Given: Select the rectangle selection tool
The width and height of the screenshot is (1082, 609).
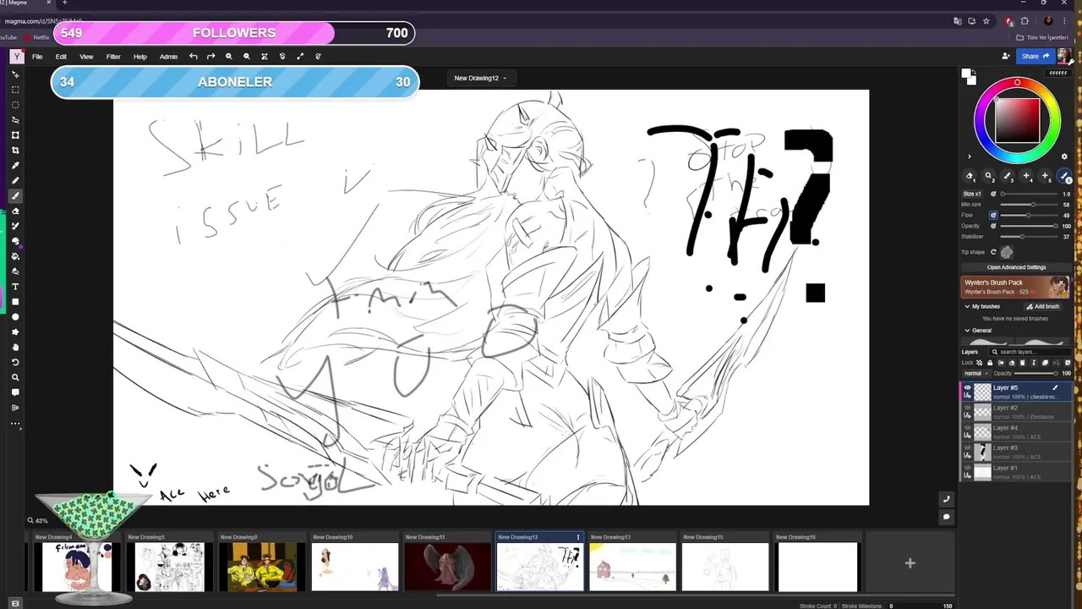Looking at the screenshot, I should point(15,90).
